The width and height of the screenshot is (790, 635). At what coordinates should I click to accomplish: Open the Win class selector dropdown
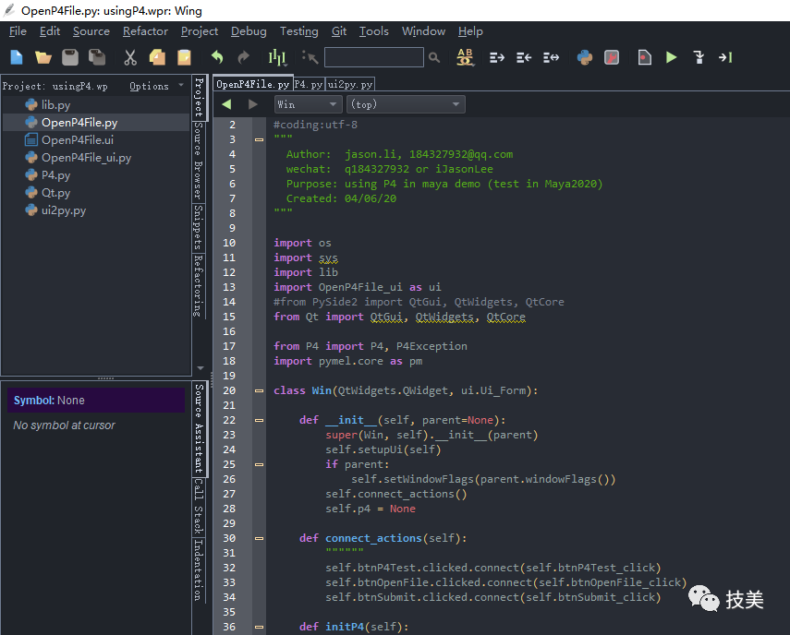pos(308,104)
